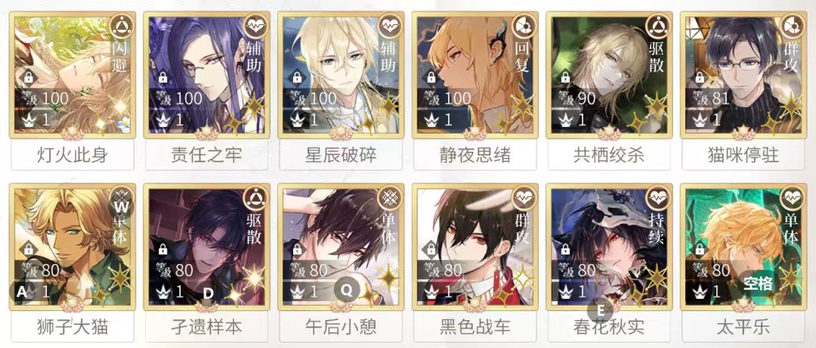Click the lock icon on 黑色战车 card
816x348 pixels.
click(431, 250)
